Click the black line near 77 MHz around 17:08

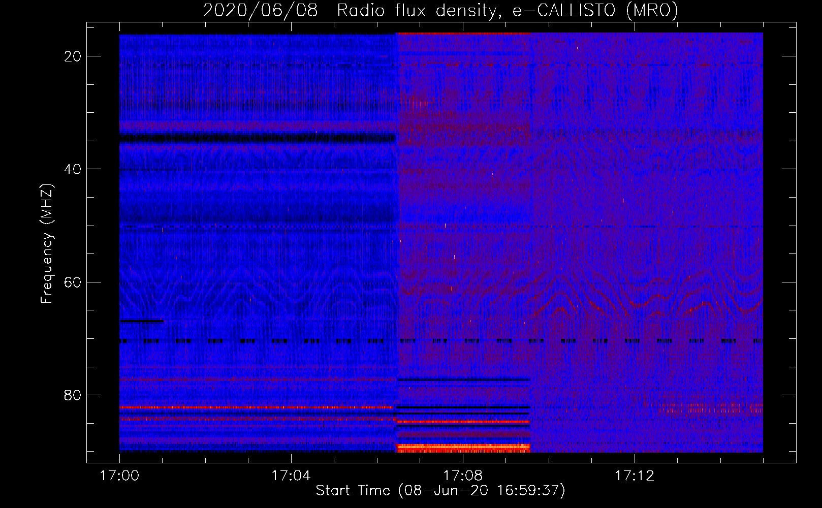point(463,379)
